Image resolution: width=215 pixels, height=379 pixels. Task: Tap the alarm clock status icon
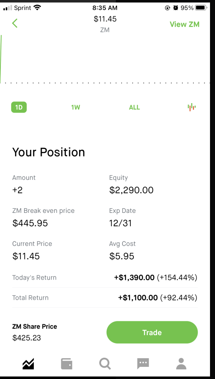point(176,8)
